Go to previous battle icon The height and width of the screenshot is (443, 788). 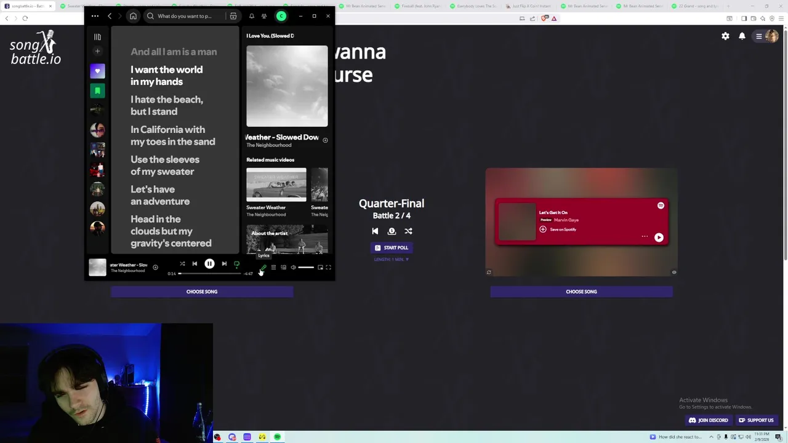[x=375, y=231]
